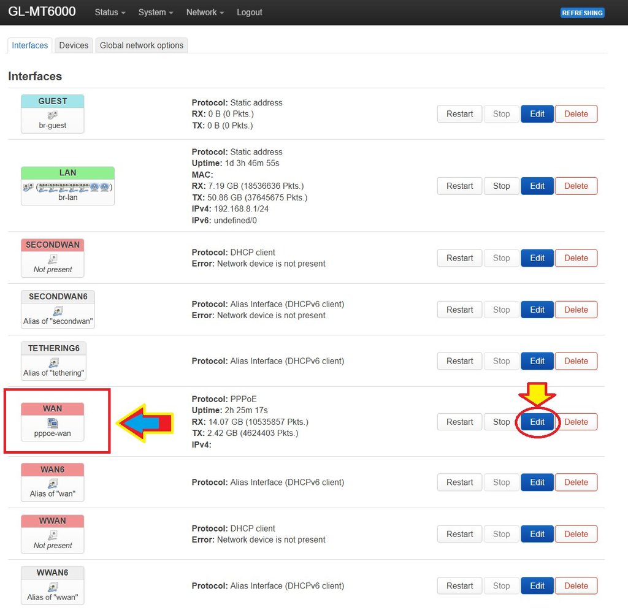Click the REFRESHING status badge
This screenshot has width=628, height=610.
point(582,13)
